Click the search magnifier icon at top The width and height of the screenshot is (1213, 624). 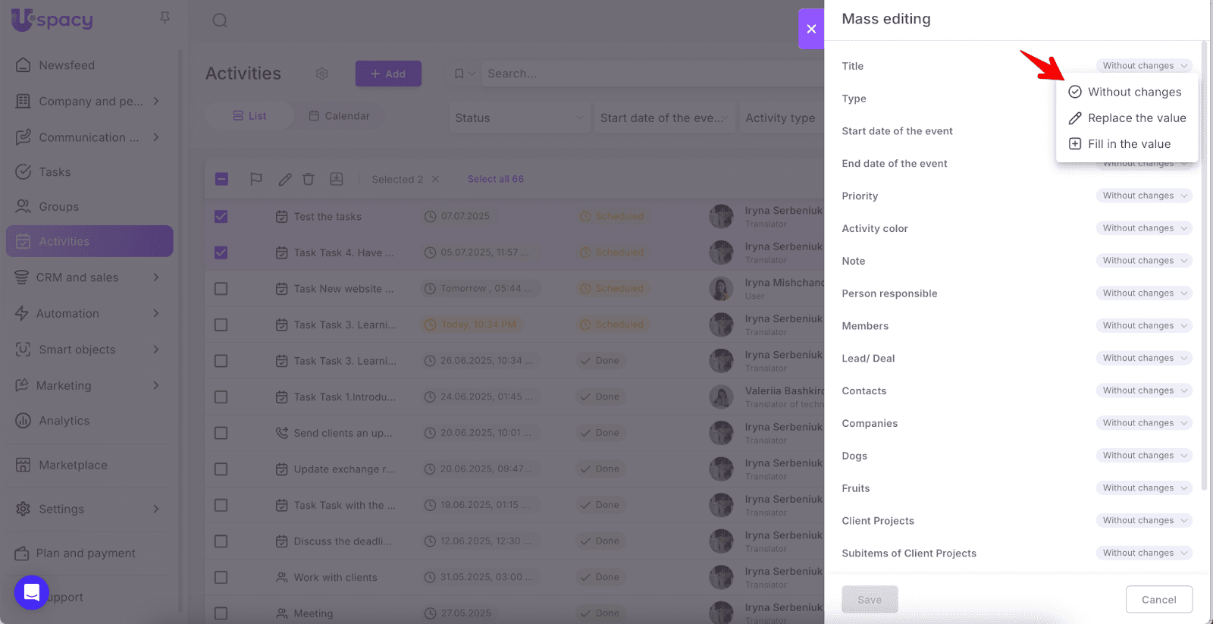point(220,20)
